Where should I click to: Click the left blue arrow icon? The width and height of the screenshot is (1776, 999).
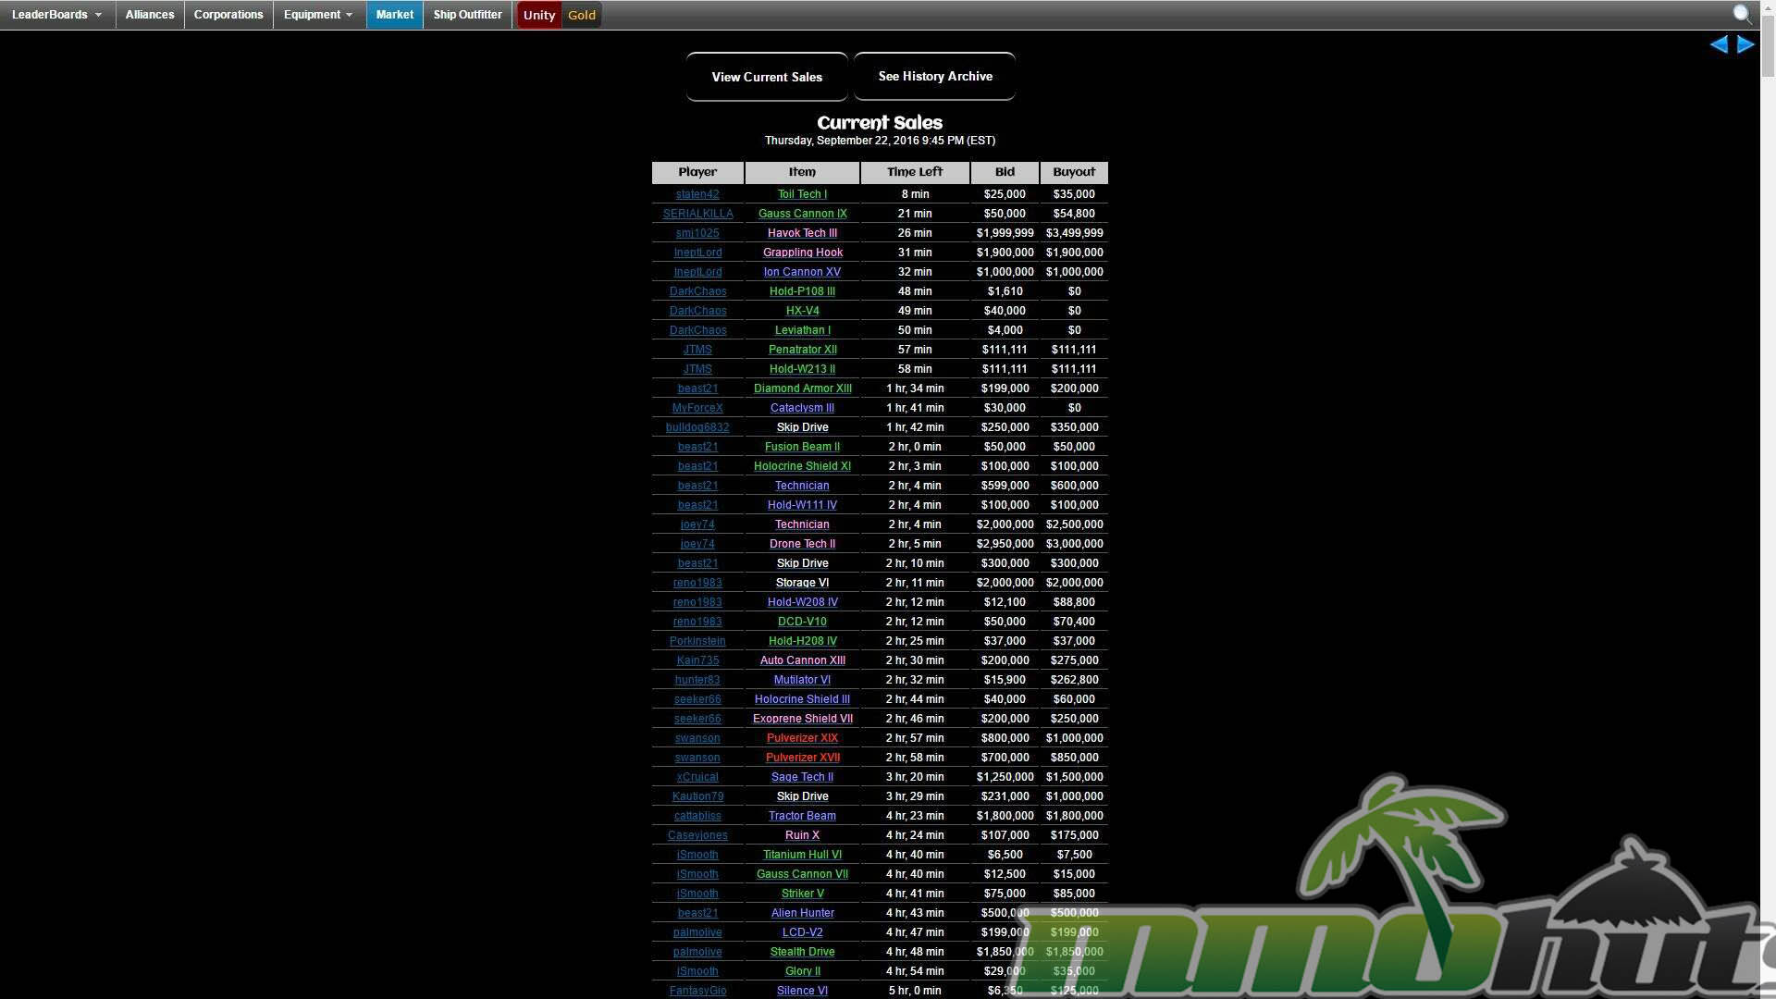coord(1719,44)
